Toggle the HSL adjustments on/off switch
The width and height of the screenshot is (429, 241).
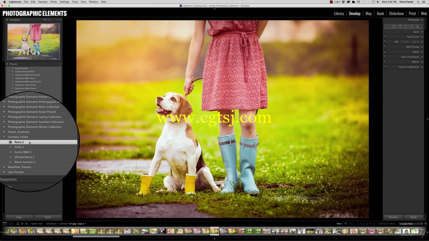click(x=384, y=42)
